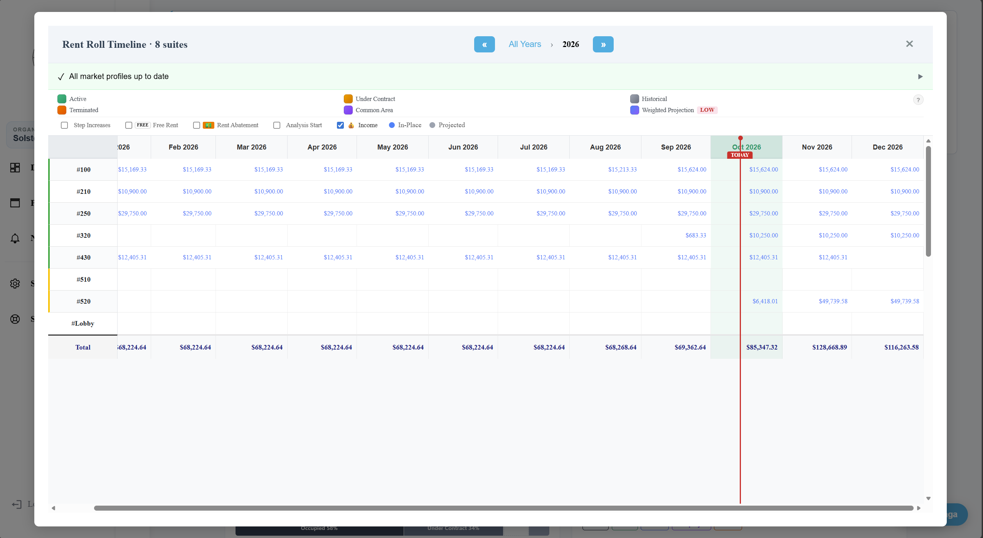983x538 pixels.
Task: Click the Active green legend swatch
Action: coord(62,99)
